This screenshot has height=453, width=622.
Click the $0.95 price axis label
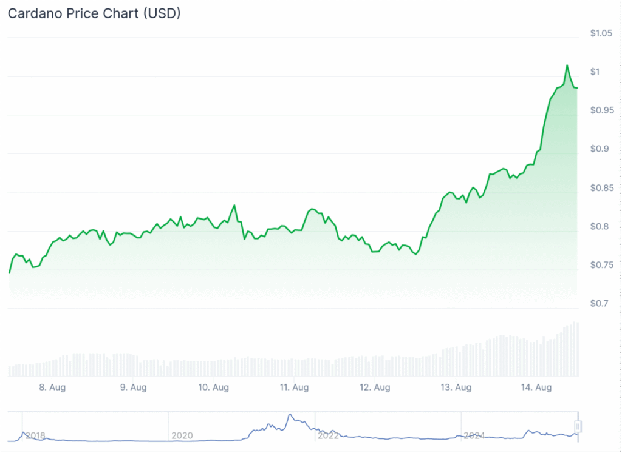[x=602, y=110]
